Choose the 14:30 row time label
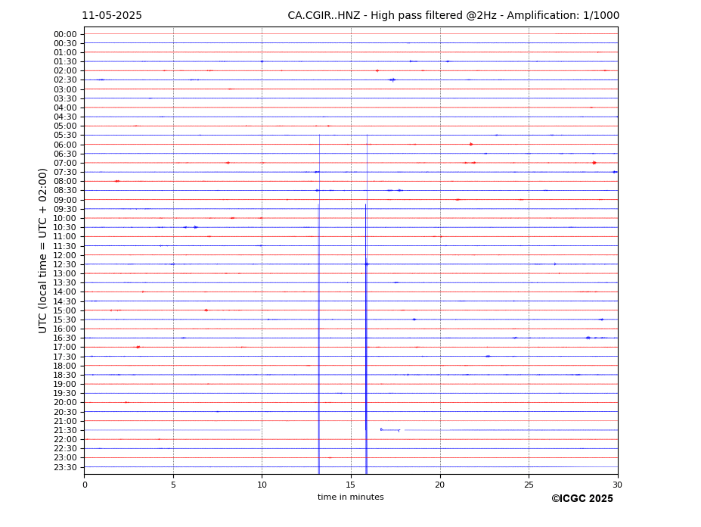This screenshot has width=701, height=527. point(65,301)
